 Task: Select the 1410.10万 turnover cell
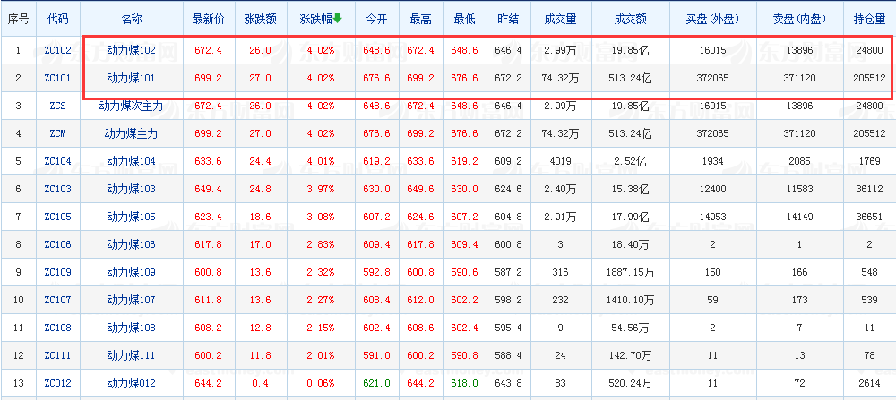(630, 300)
